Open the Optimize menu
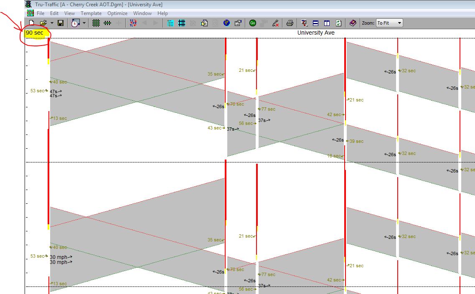Screen dimensions: 475x294 117,13
